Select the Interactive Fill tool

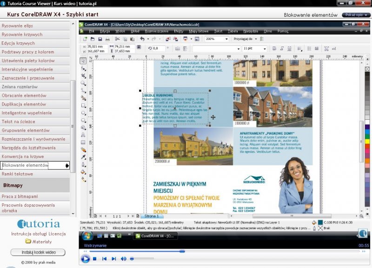pos(83,179)
